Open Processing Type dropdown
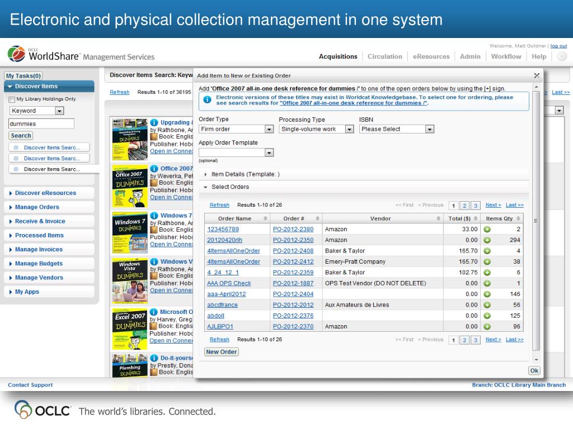The image size is (573, 429). pyautogui.click(x=349, y=129)
